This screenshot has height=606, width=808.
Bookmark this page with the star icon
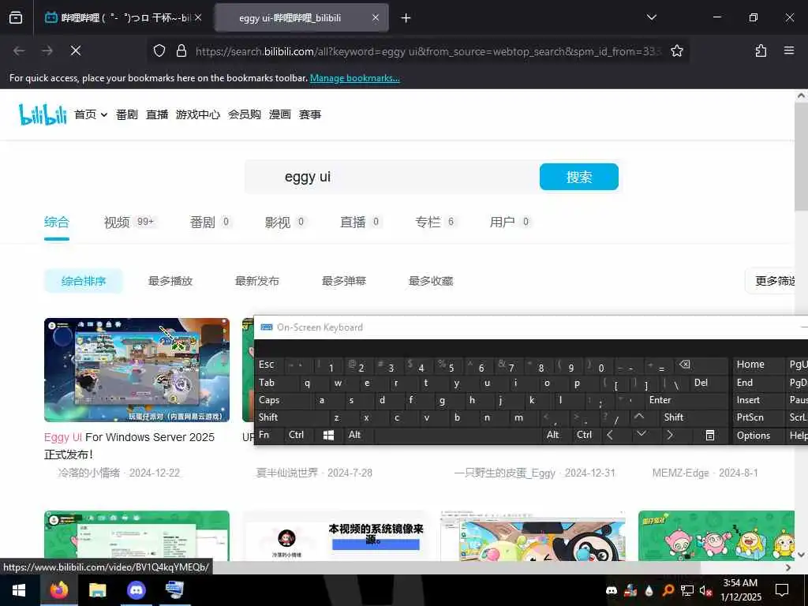pos(676,50)
